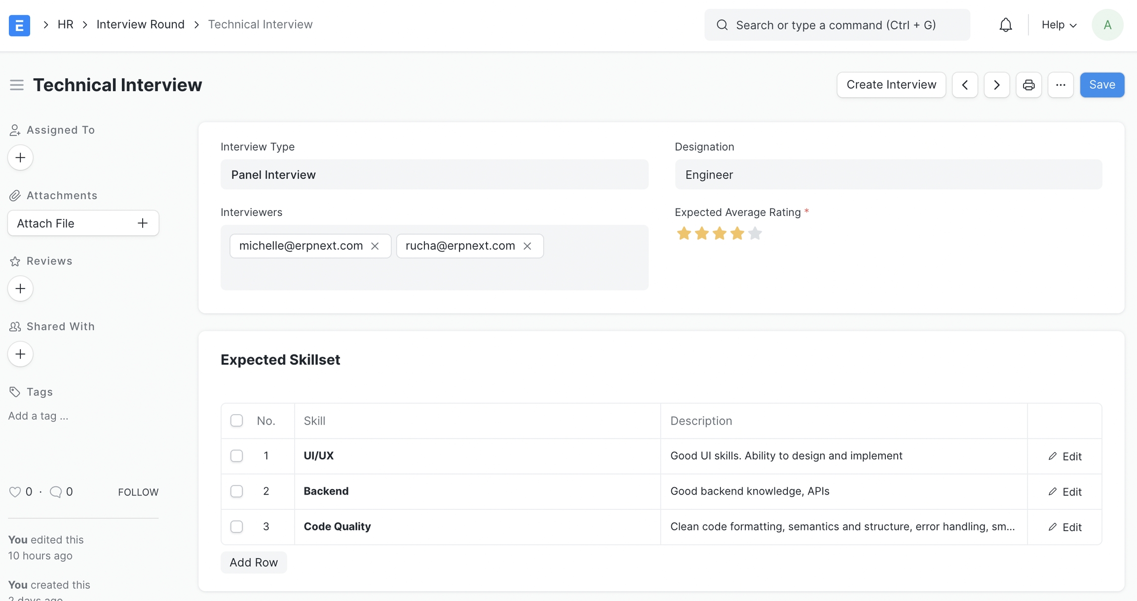Go to next document arrow

tap(996, 85)
